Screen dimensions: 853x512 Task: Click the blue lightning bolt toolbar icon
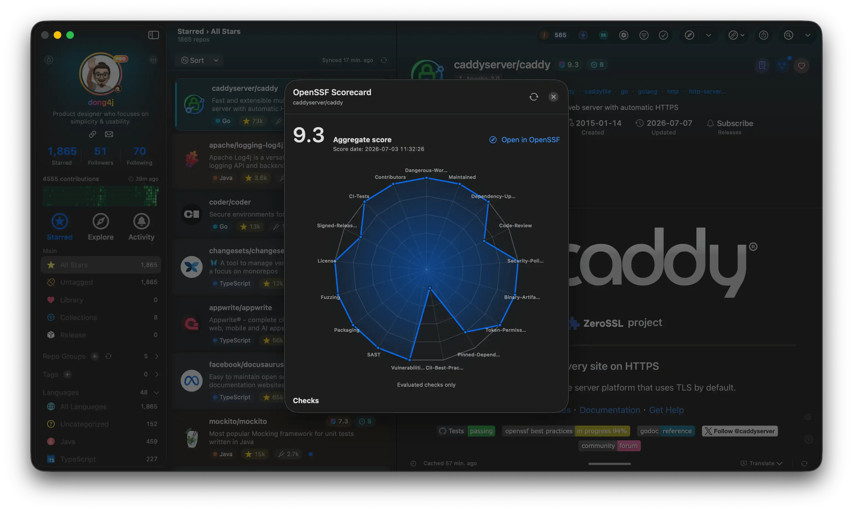tap(583, 35)
